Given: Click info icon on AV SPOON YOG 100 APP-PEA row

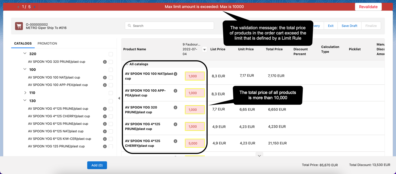Looking at the screenshot, I should point(175,90).
